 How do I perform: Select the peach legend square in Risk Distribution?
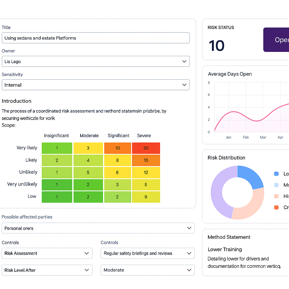pos(276,196)
